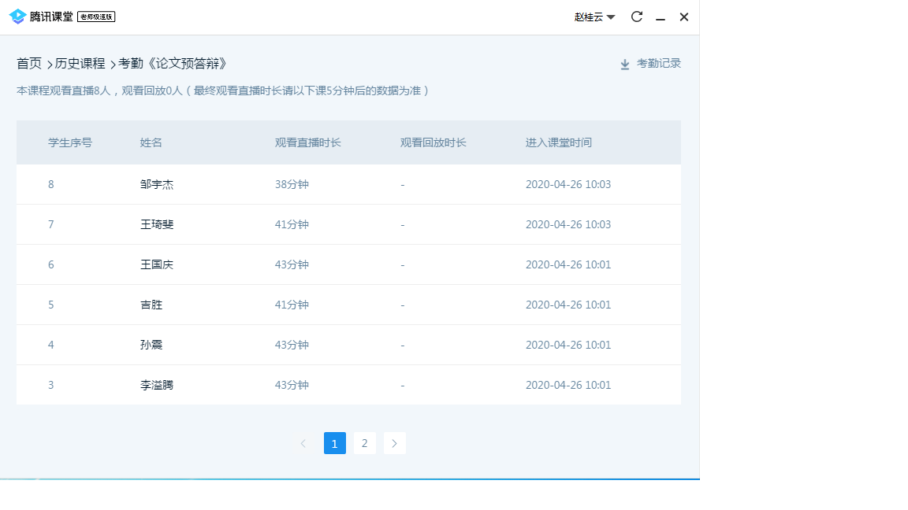Click the previous page arrow
The image size is (908, 510).
click(303, 443)
